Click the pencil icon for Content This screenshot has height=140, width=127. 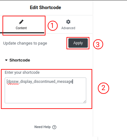(21, 22)
